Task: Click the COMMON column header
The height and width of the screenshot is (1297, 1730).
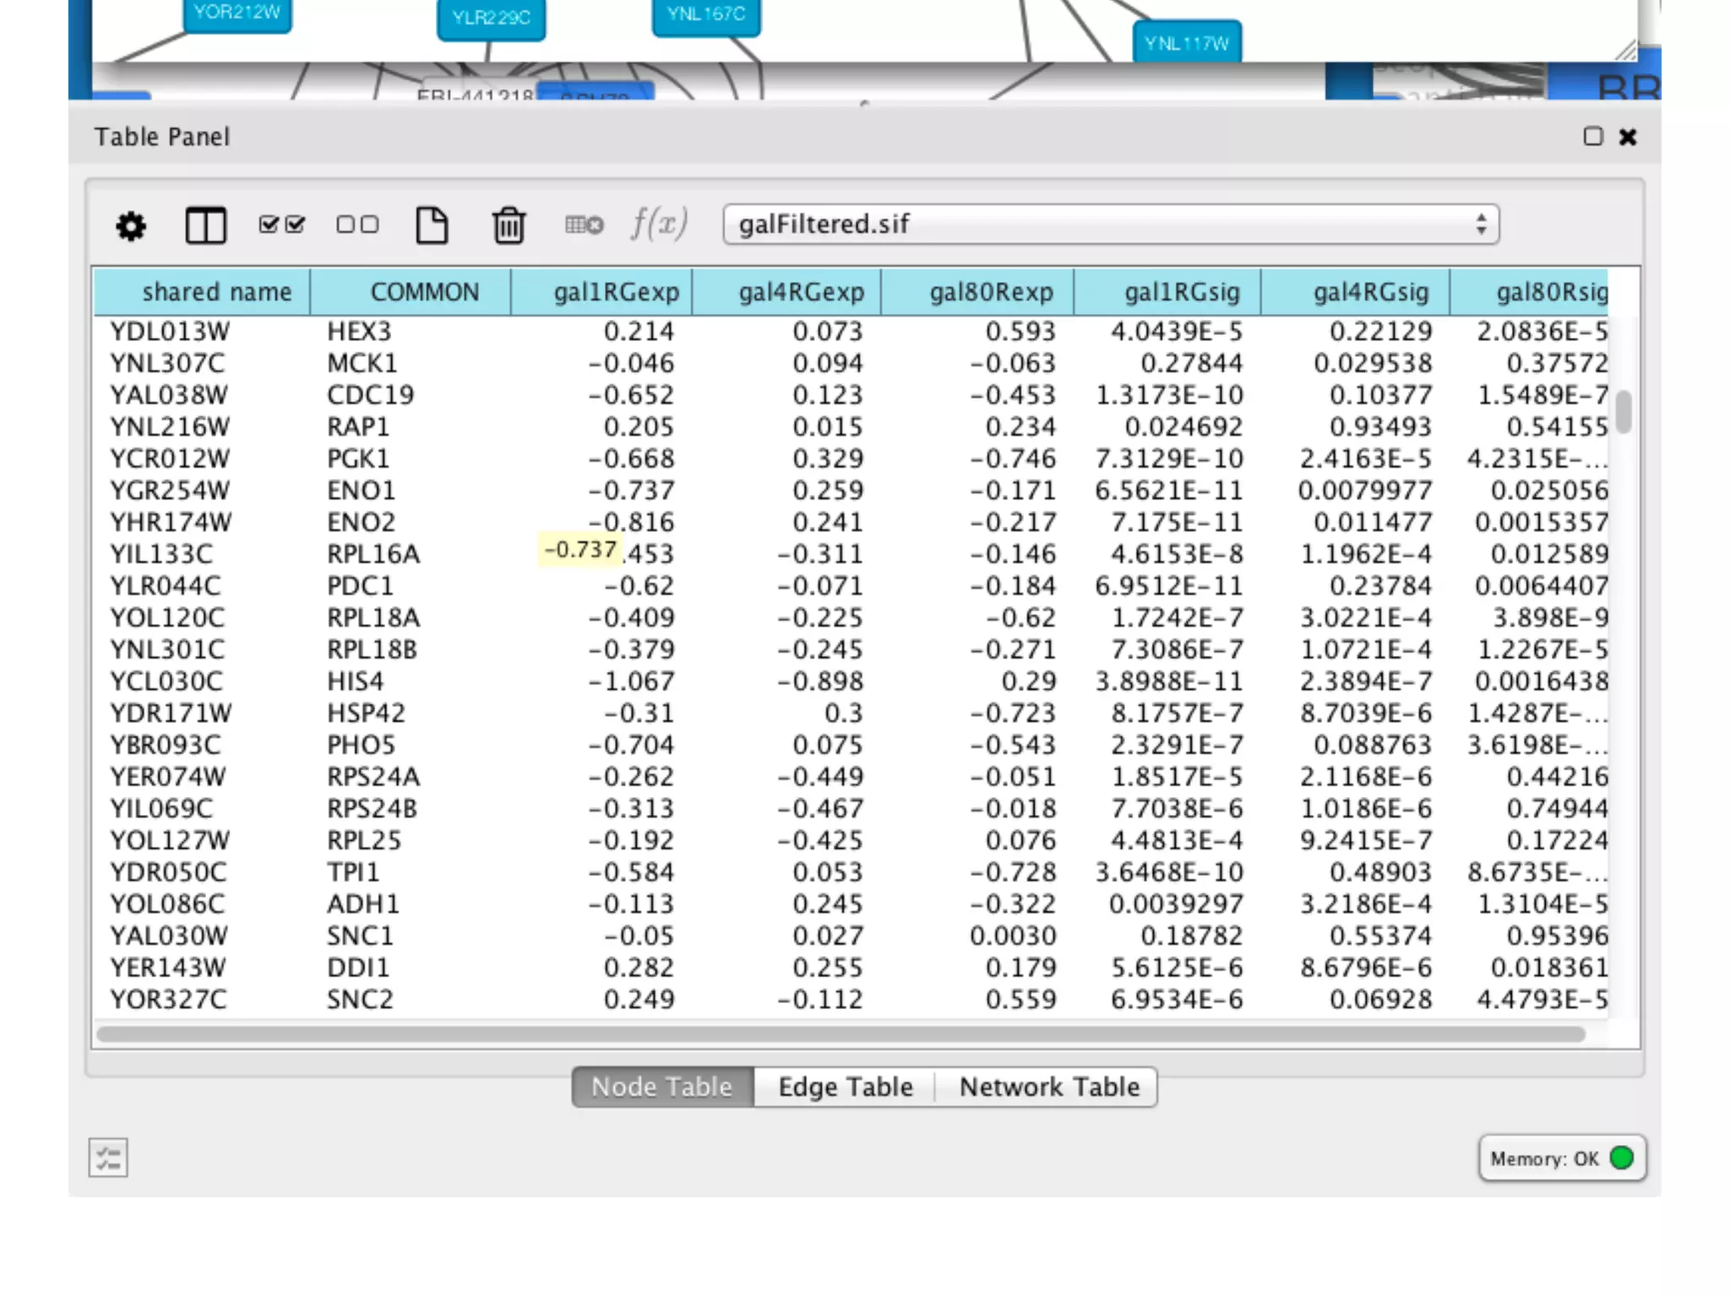Action: [424, 292]
